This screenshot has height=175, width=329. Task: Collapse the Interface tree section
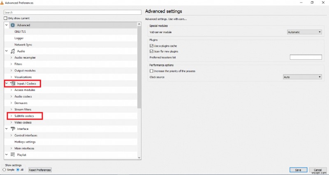[7, 129]
